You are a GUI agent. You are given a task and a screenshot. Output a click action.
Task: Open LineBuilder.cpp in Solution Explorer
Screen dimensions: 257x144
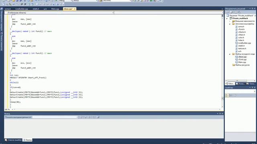(245, 43)
